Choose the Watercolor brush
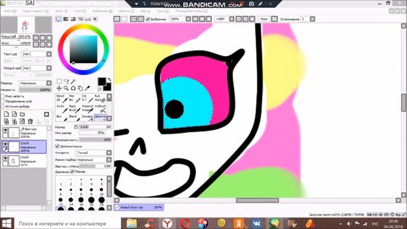Viewport: 407px width, 229px height. 87,109
